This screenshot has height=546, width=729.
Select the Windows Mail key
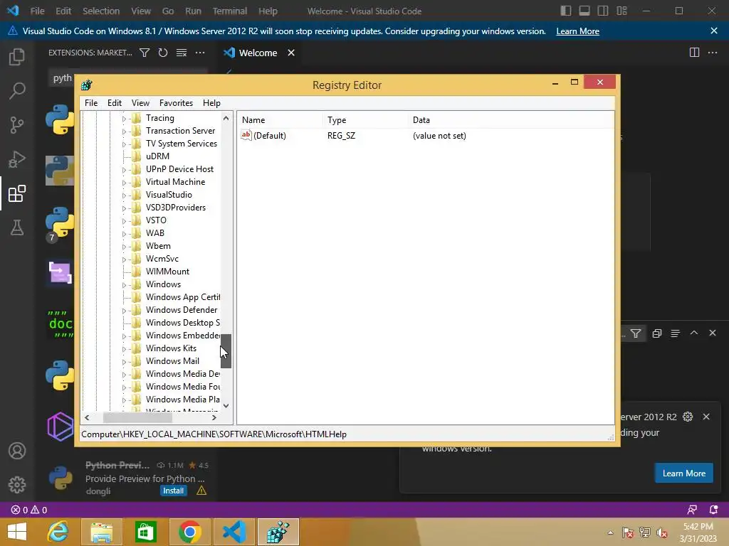(172, 360)
